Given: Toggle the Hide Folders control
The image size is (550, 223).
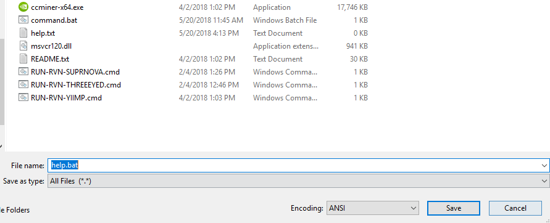Looking at the screenshot, I should pos(15,210).
